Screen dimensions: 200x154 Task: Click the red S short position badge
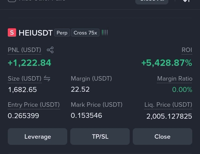[12, 33]
